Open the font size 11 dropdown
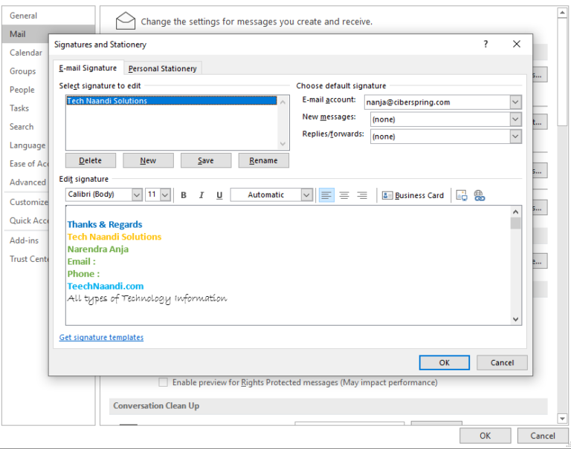The height and width of the screenshot is (449, 571). 165,195
